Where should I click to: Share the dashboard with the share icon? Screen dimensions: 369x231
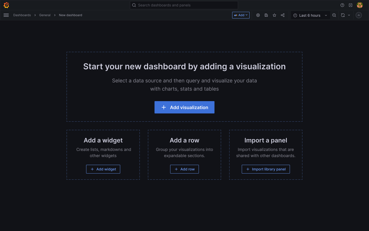click(x=283, y=15)
